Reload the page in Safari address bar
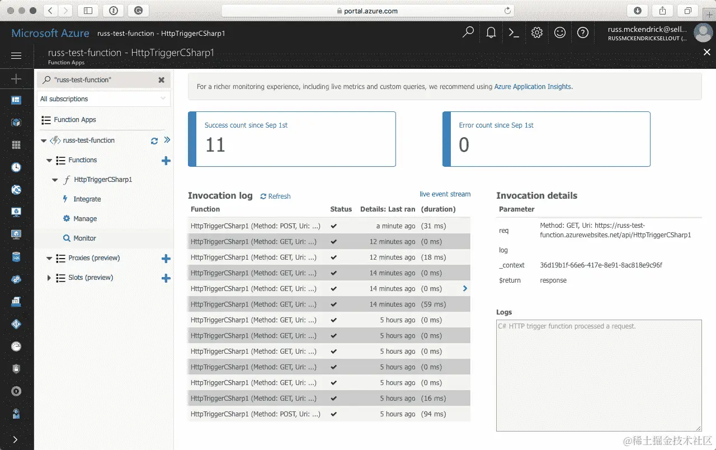The height and width of the screenshot is (450, 716). tap(507, 11)
